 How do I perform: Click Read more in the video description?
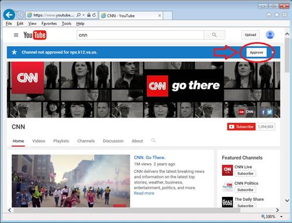click(x=144, y=193)
